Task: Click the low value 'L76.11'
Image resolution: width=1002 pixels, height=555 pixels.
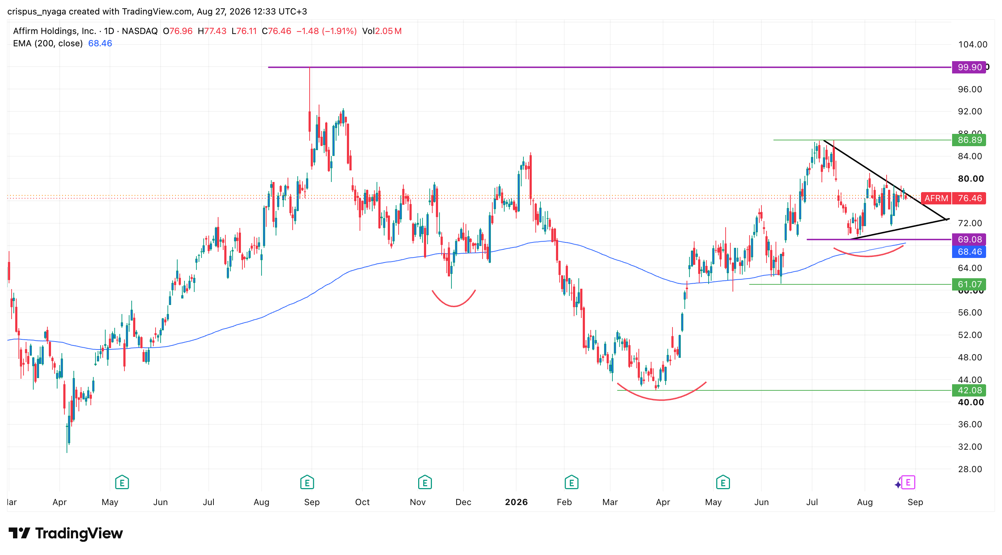Action: pyautogui.click(x=244, y=31)
